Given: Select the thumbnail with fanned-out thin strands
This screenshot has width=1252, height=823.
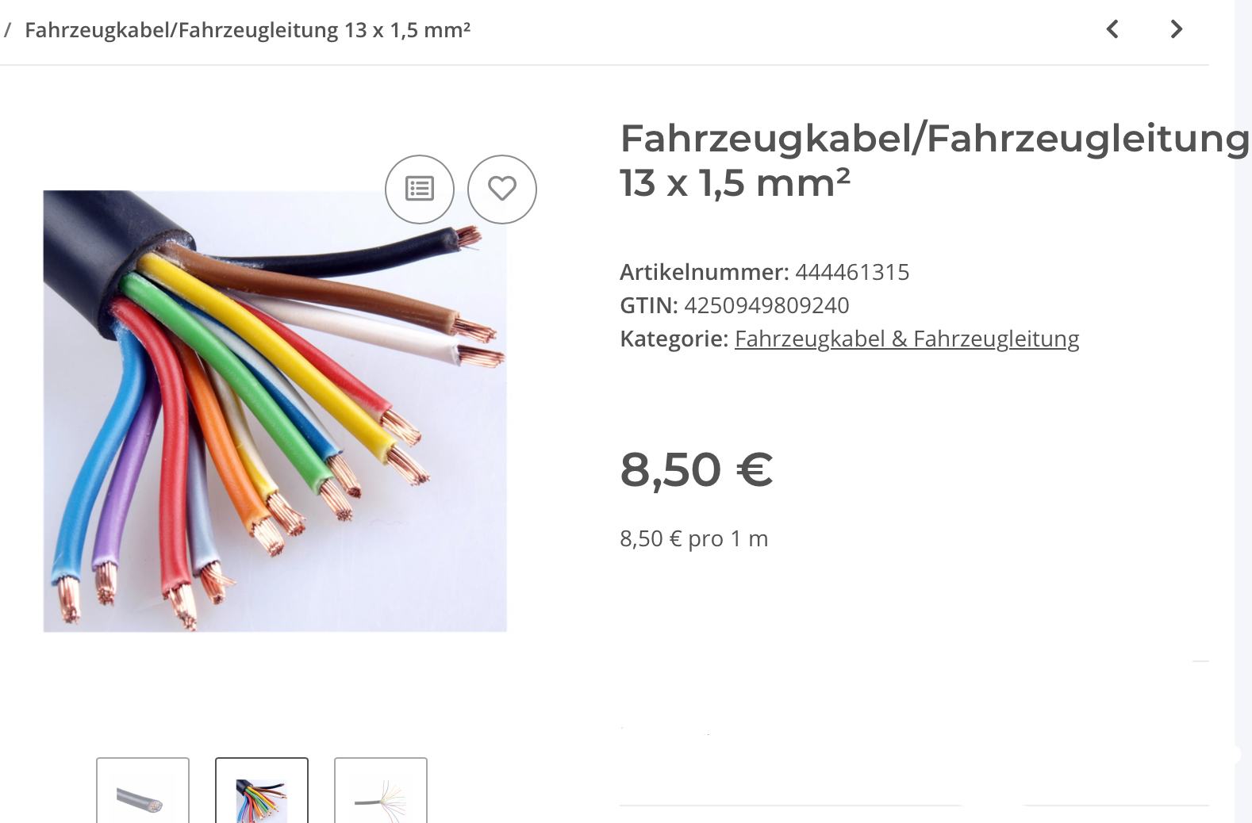Looking at the screenshot, I should [x=381, y=790].
